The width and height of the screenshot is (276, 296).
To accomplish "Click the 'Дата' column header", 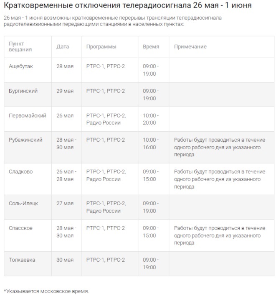I will (63, 46).
